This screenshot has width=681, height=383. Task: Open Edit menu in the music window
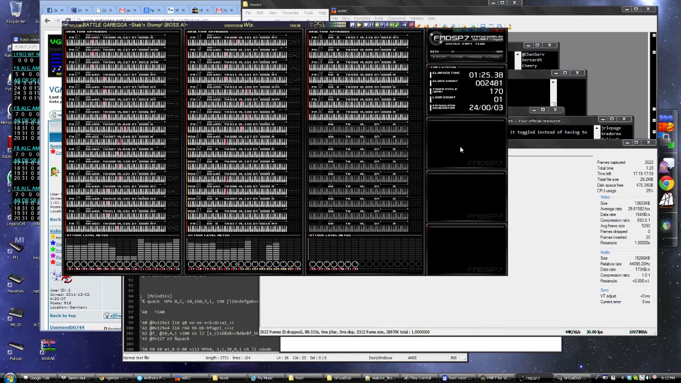[x=260, y=13]
